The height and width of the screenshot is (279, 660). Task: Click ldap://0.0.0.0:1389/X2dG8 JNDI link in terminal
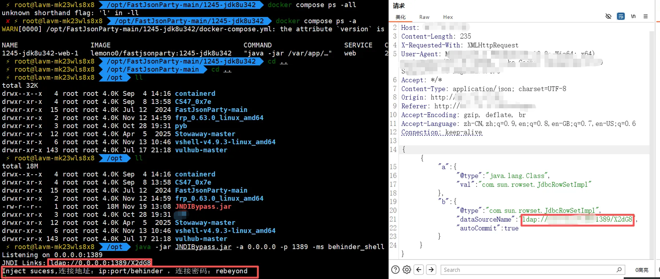(100, 263)
